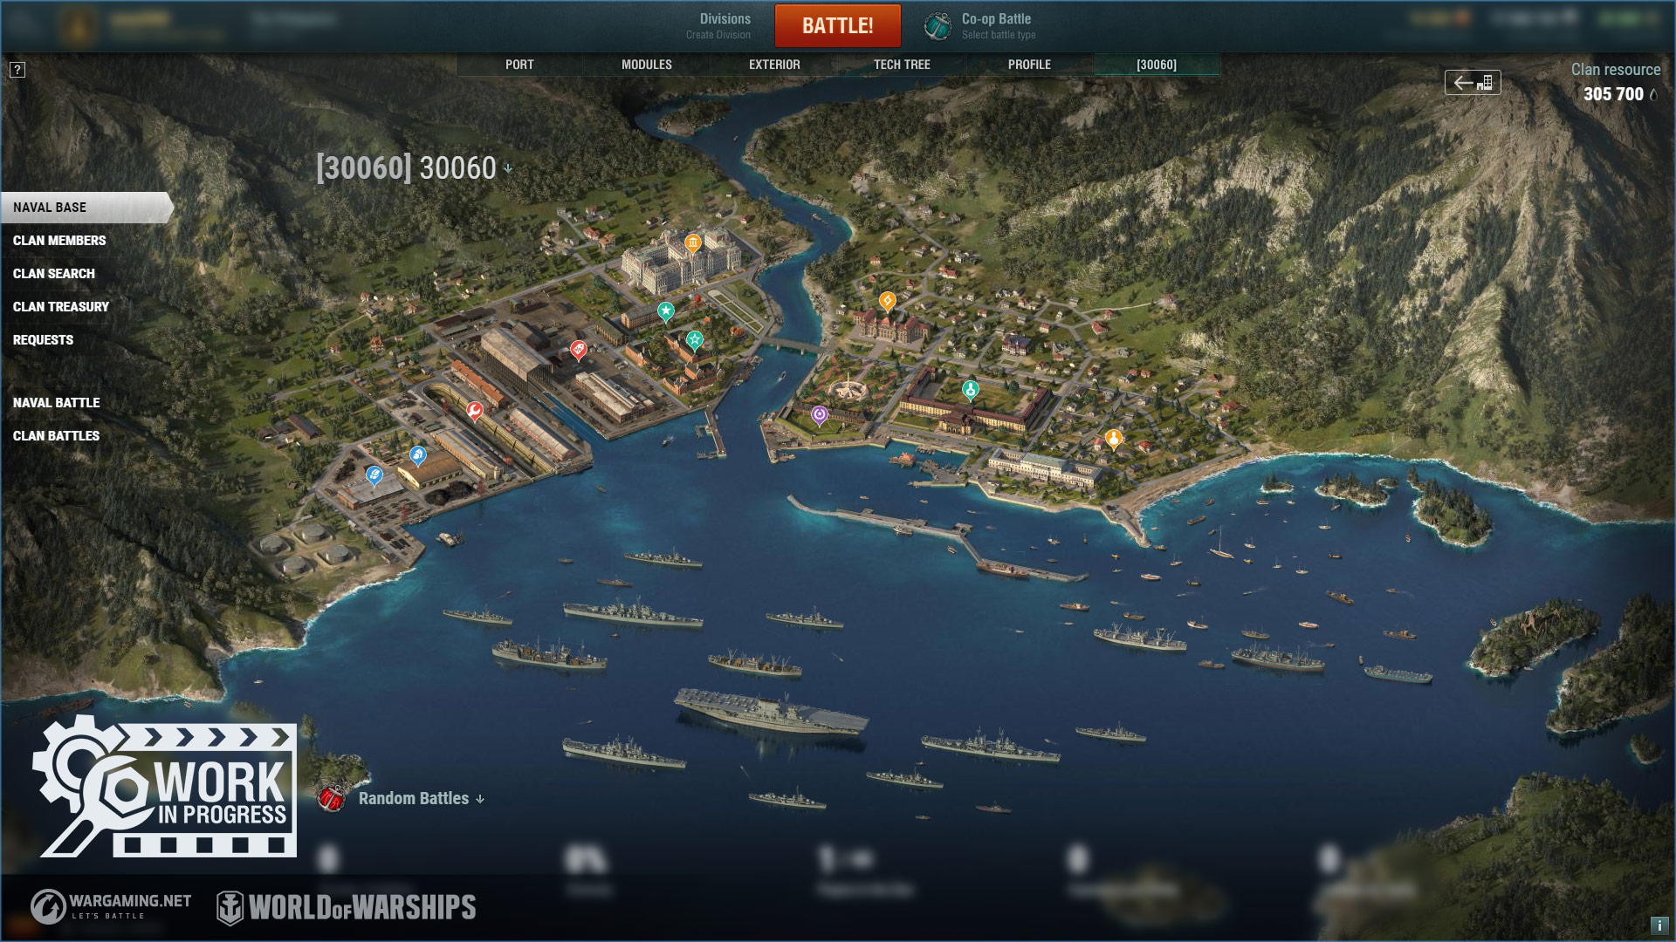Open the Co-op Battle type selector
Image resolution: width=1676 pixels, height=942 pixels.
pyautogui.click(x=980, y=26)
